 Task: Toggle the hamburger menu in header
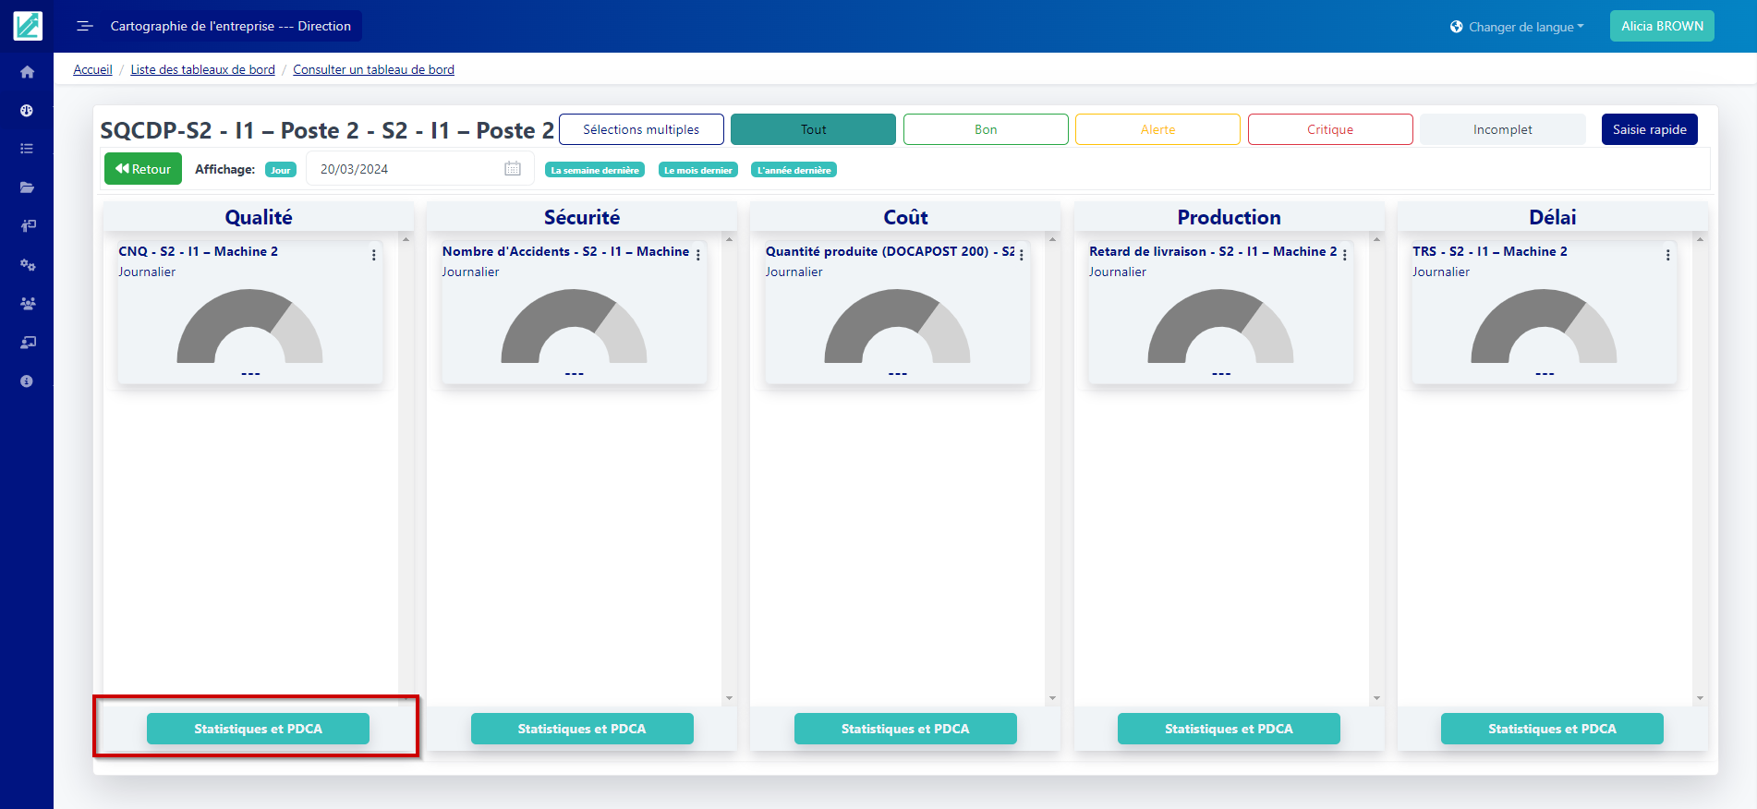85,26
